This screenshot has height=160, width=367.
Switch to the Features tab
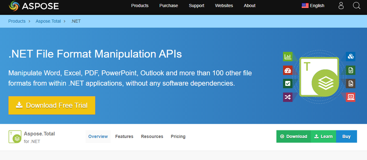coord(124,137)
